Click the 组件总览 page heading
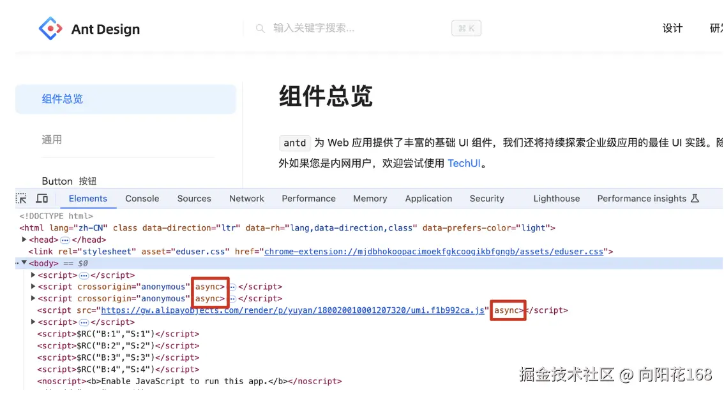Viewport: 724px width, 395px height. tap(326, 96)
